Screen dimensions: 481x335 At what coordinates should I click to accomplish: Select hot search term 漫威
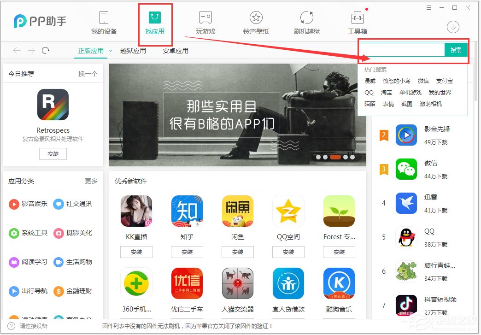tap(370, 81)
